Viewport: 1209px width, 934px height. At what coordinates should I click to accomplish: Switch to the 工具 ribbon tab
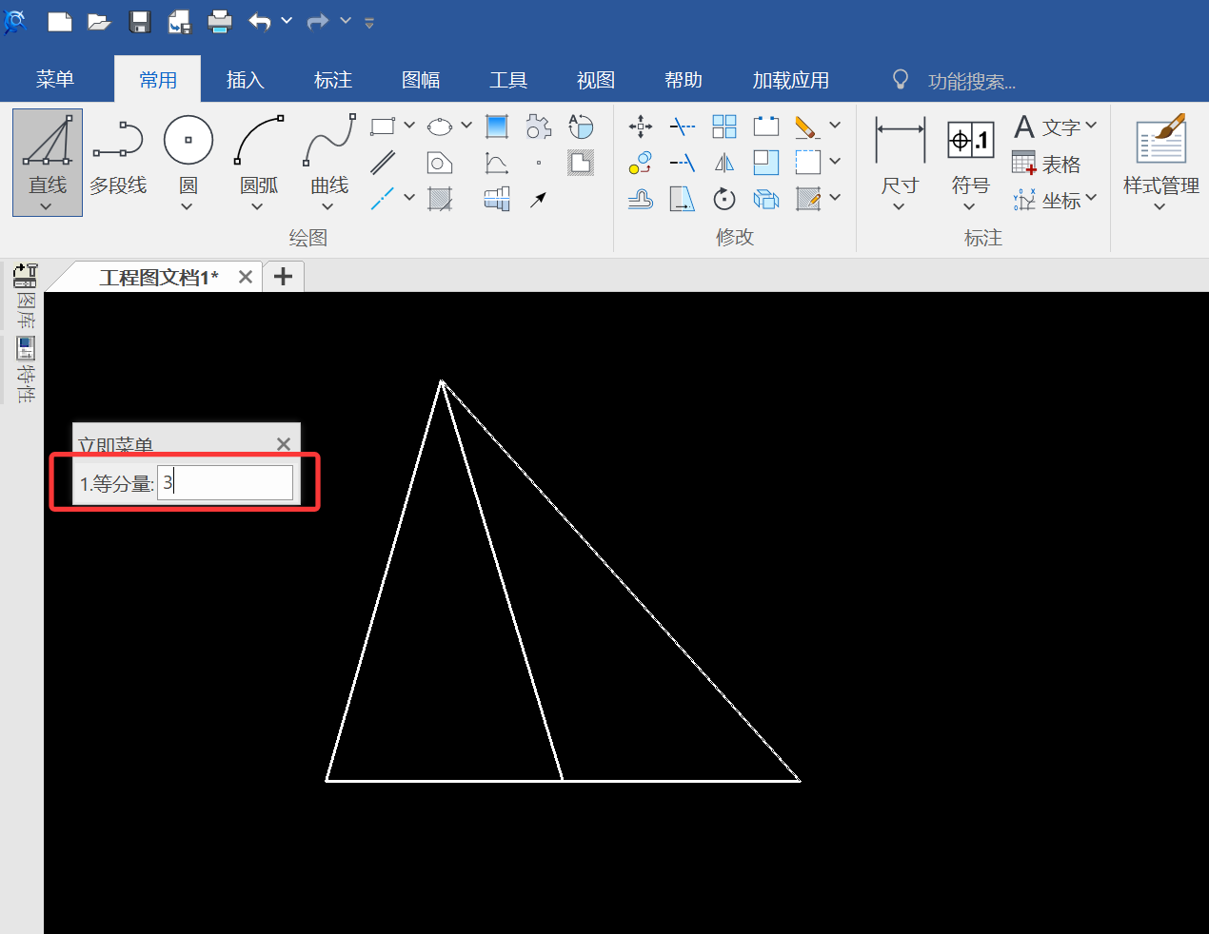point(508,80)
